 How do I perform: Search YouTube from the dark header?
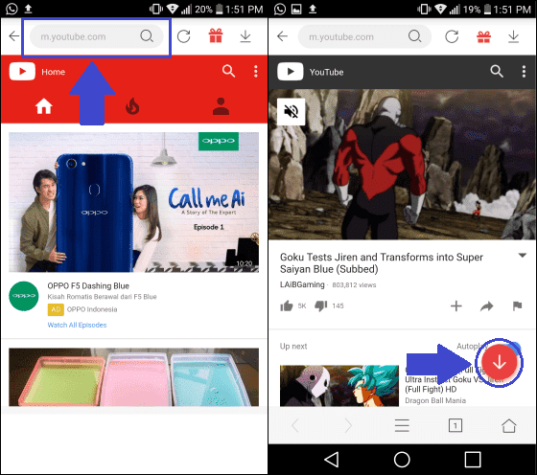(x=497, y=71)
